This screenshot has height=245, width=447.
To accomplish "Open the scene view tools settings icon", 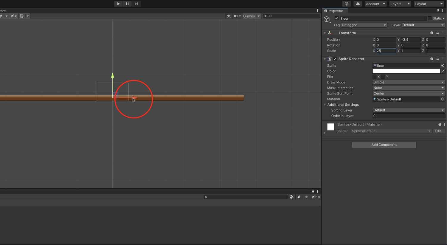I will [x=229, y=16].
